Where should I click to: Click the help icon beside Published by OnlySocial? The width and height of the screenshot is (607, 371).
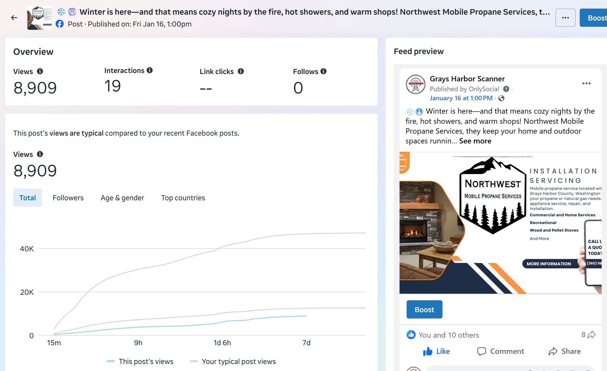(x=506, y=89)
